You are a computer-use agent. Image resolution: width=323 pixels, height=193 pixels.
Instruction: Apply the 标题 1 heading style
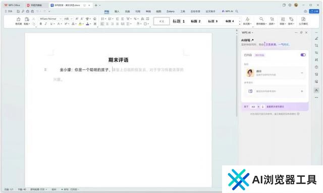(179, 21)
